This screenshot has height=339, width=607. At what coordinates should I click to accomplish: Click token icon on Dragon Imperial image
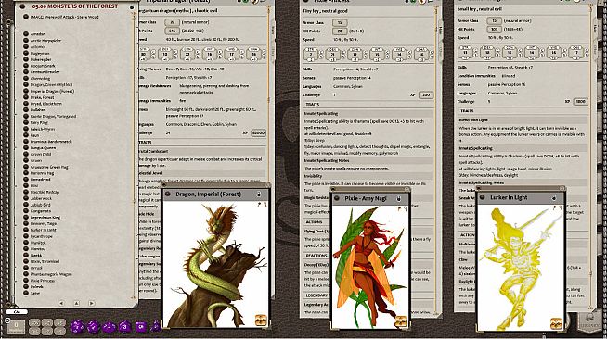pos(261,320)
